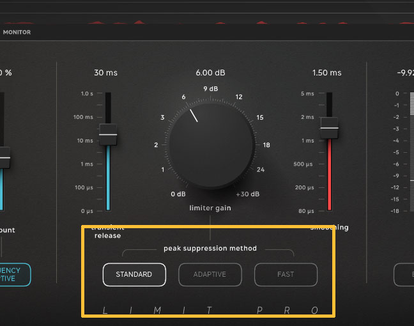
Task: Click the 3 mark on gain dial
Action: click(163, 118)
